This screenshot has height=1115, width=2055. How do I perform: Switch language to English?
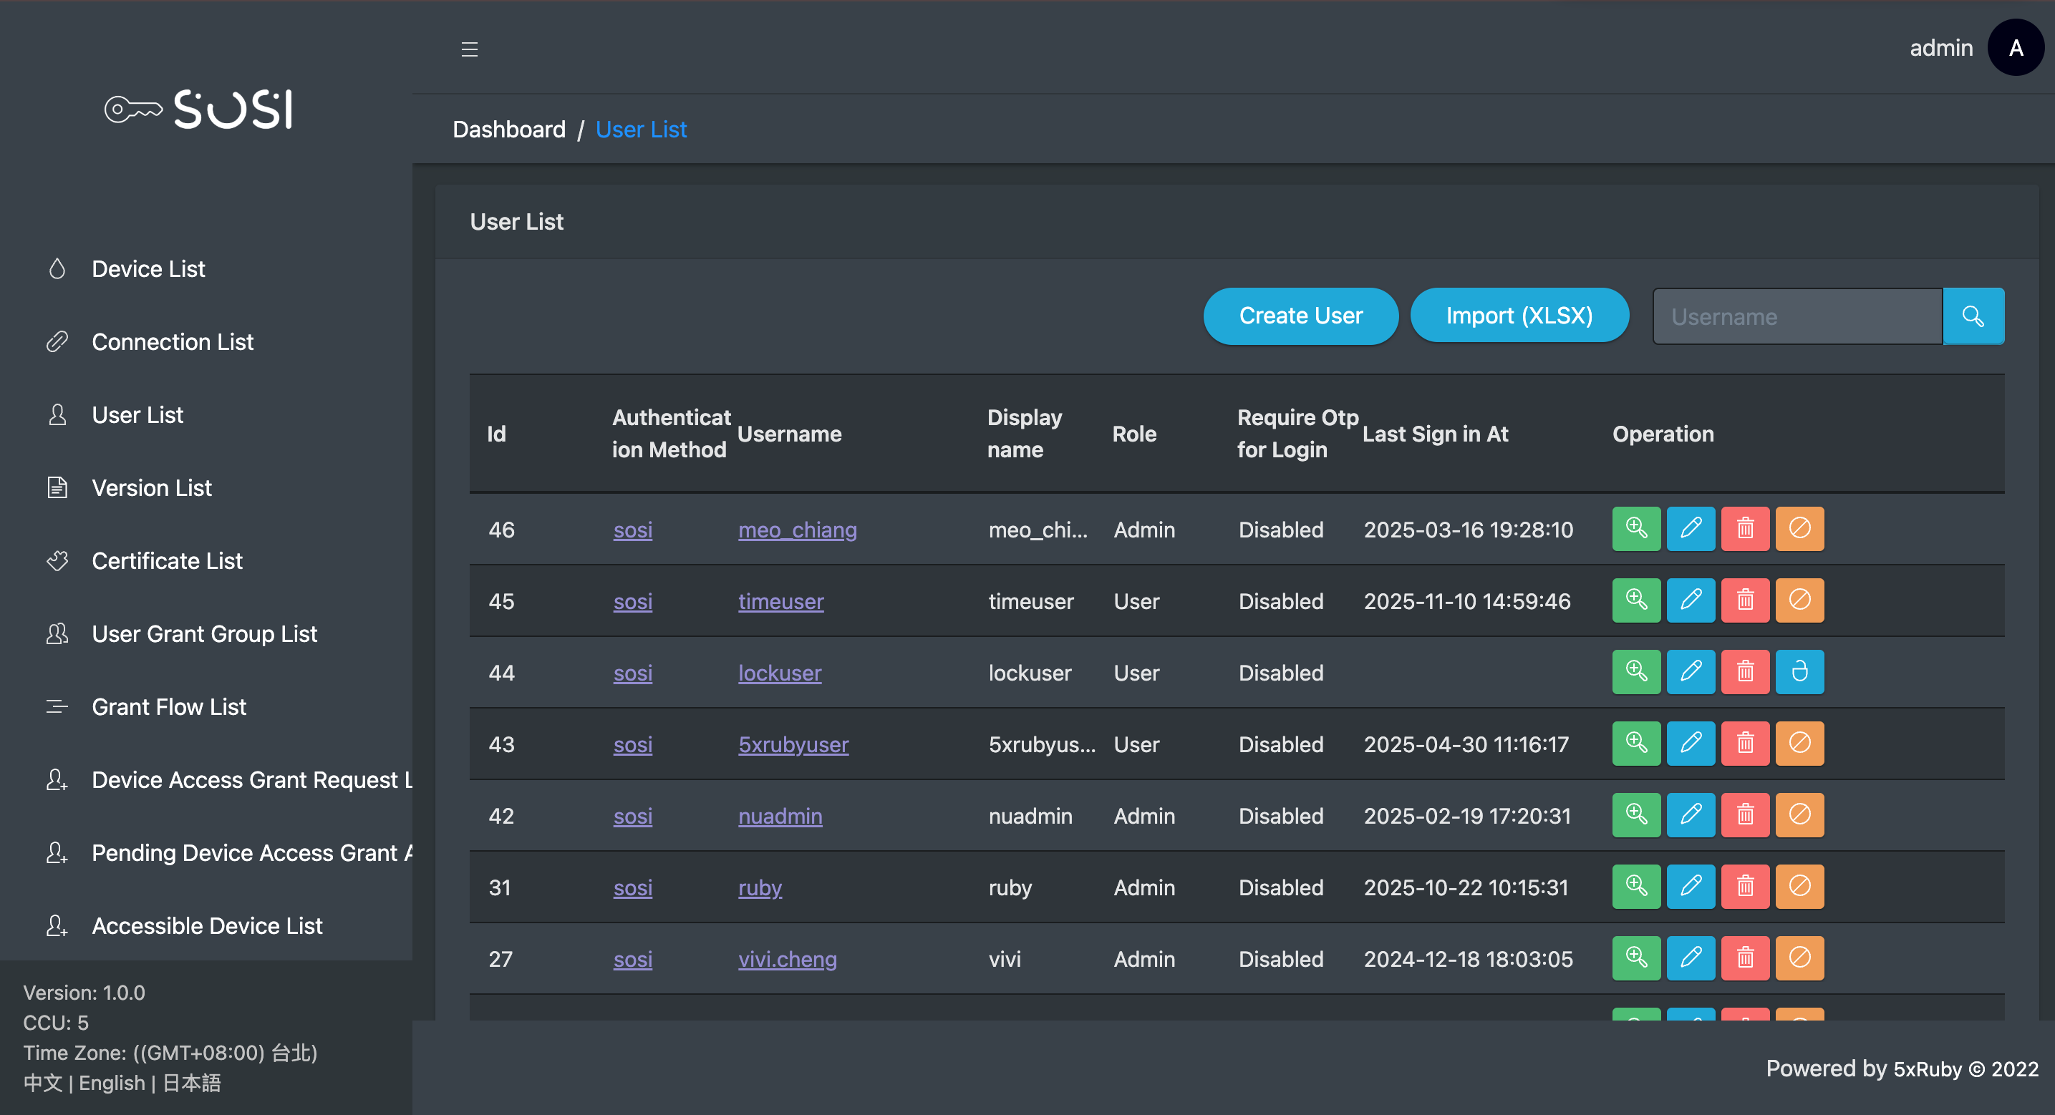[112, 1083]
